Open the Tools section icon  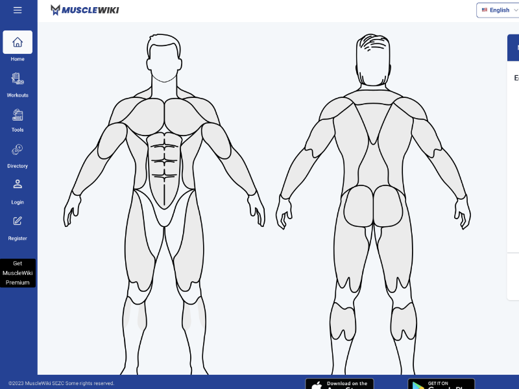pyautogui.click(x=18, y=115)
